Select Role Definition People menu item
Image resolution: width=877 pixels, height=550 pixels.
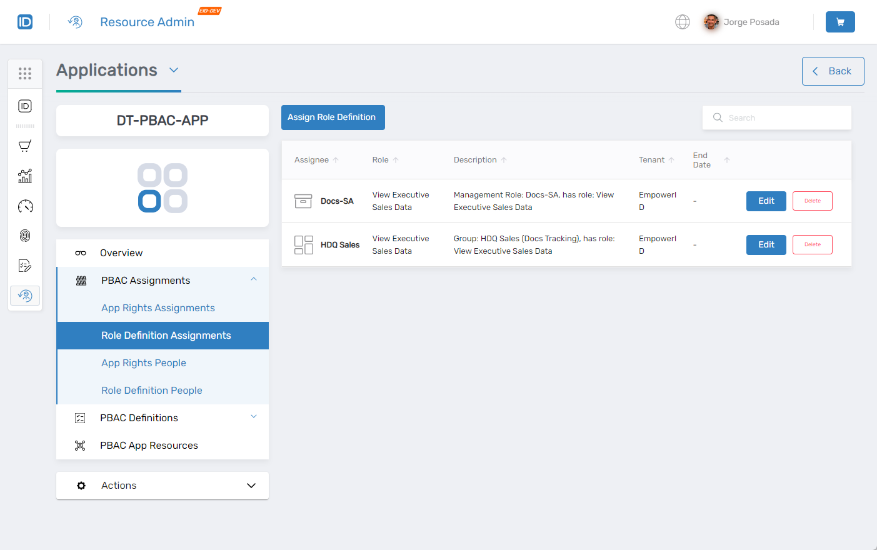click(152, 391)
